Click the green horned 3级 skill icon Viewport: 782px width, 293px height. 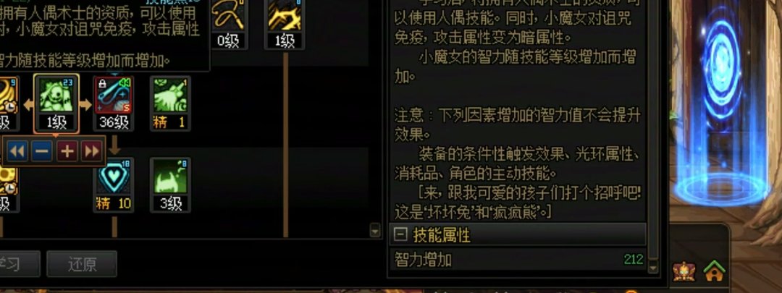(x=170, y=177)
